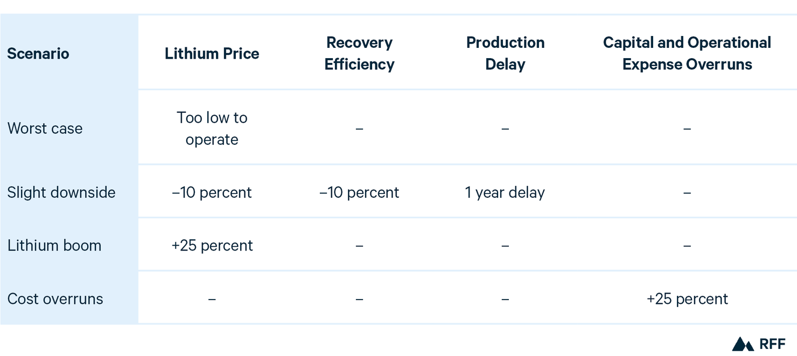797x356 pixels.
Task: Click the Lithium Price column header
Action: [x=212, y=54]
